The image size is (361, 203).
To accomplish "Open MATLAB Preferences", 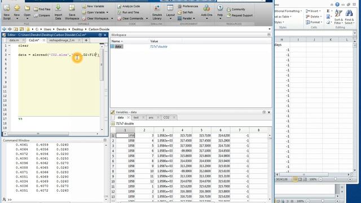I will click(188, 6).
